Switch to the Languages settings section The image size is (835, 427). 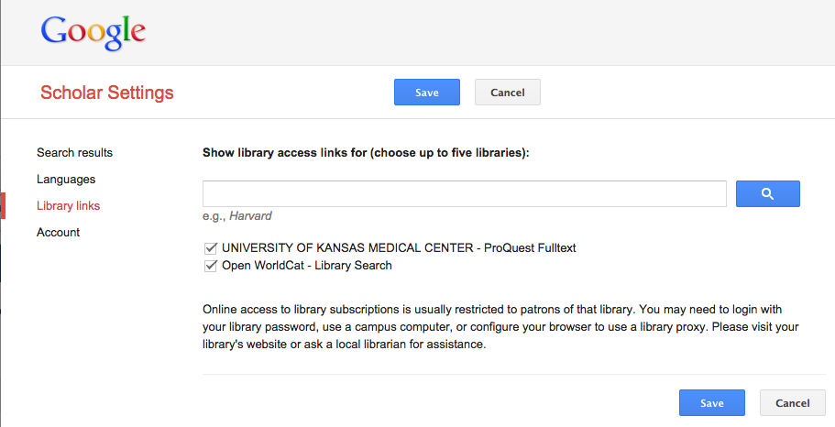click(66, 180)
